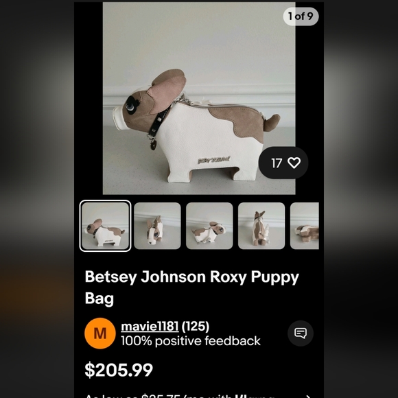The height and width of the screenshot is (398, 398).
Task: Click the orange M seller avatar
Action: coord(100,333)
